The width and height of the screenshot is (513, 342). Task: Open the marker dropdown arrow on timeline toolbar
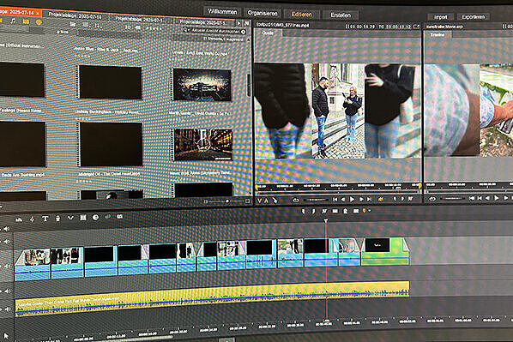click(370, 211)
